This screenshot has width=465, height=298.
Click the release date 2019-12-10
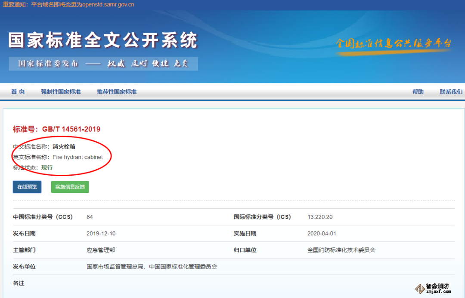pos(101,234)
